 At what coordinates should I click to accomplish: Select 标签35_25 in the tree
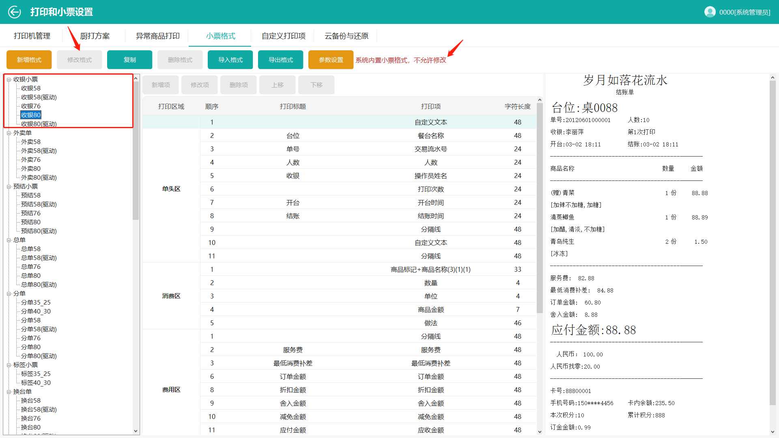coord(36,374)
